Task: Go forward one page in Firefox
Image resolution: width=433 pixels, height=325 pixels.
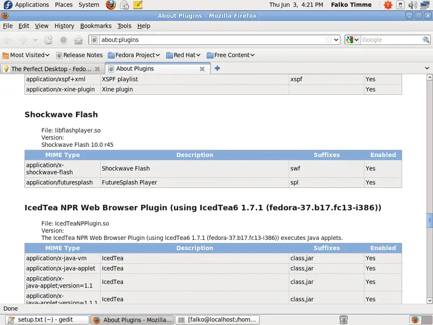Action: [23, 40]
